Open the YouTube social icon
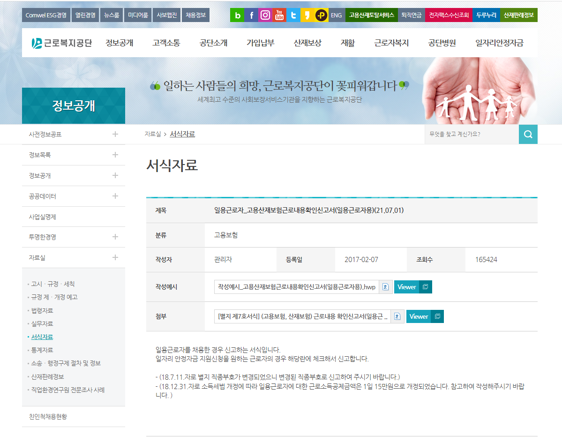This screenshot has width=562, height=443. pos(279,15)
